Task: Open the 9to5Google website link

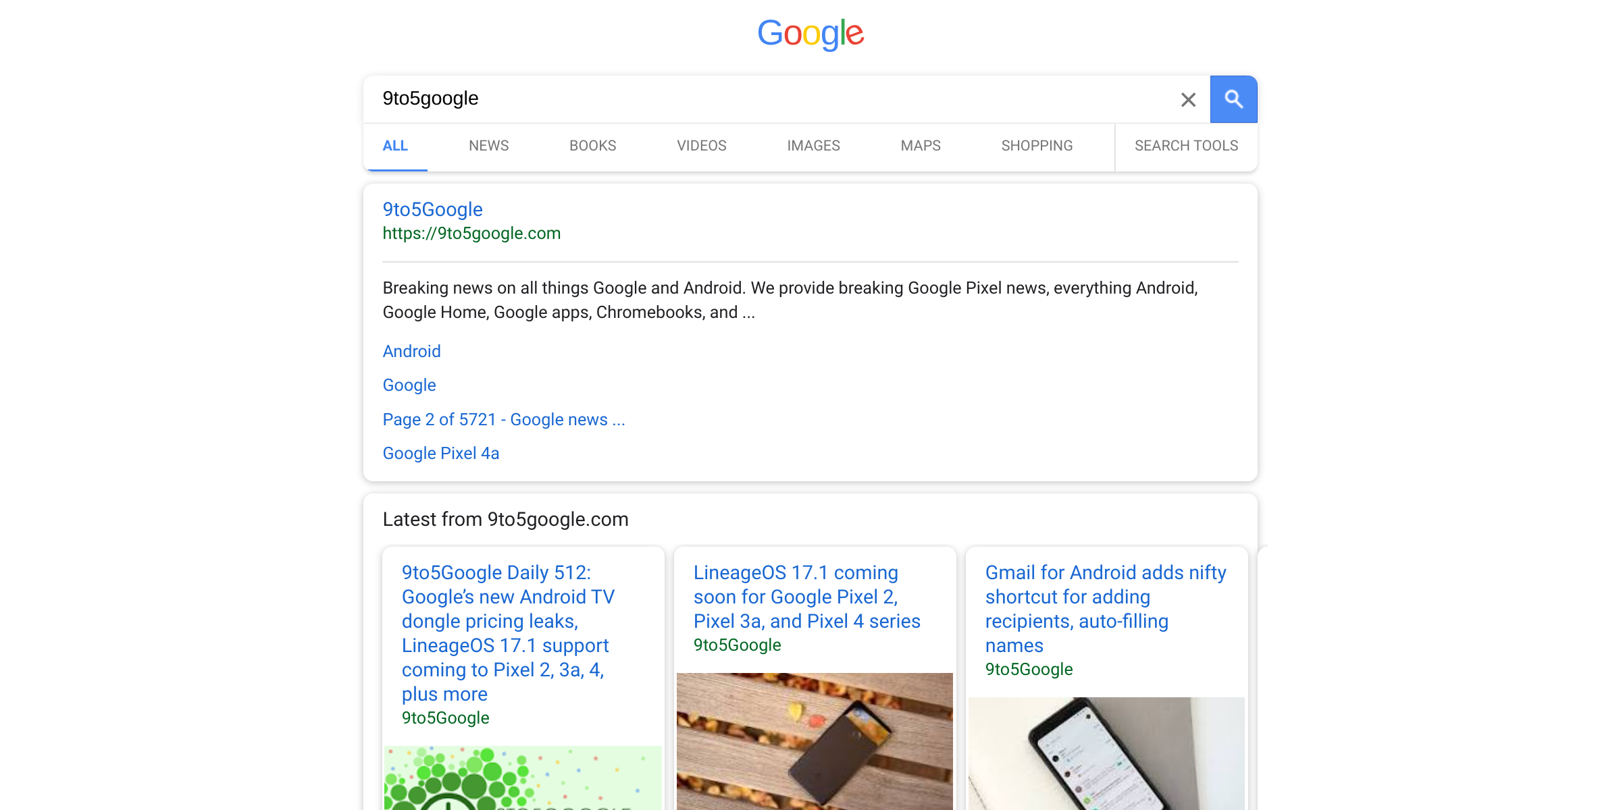Action: click(432, 209)
